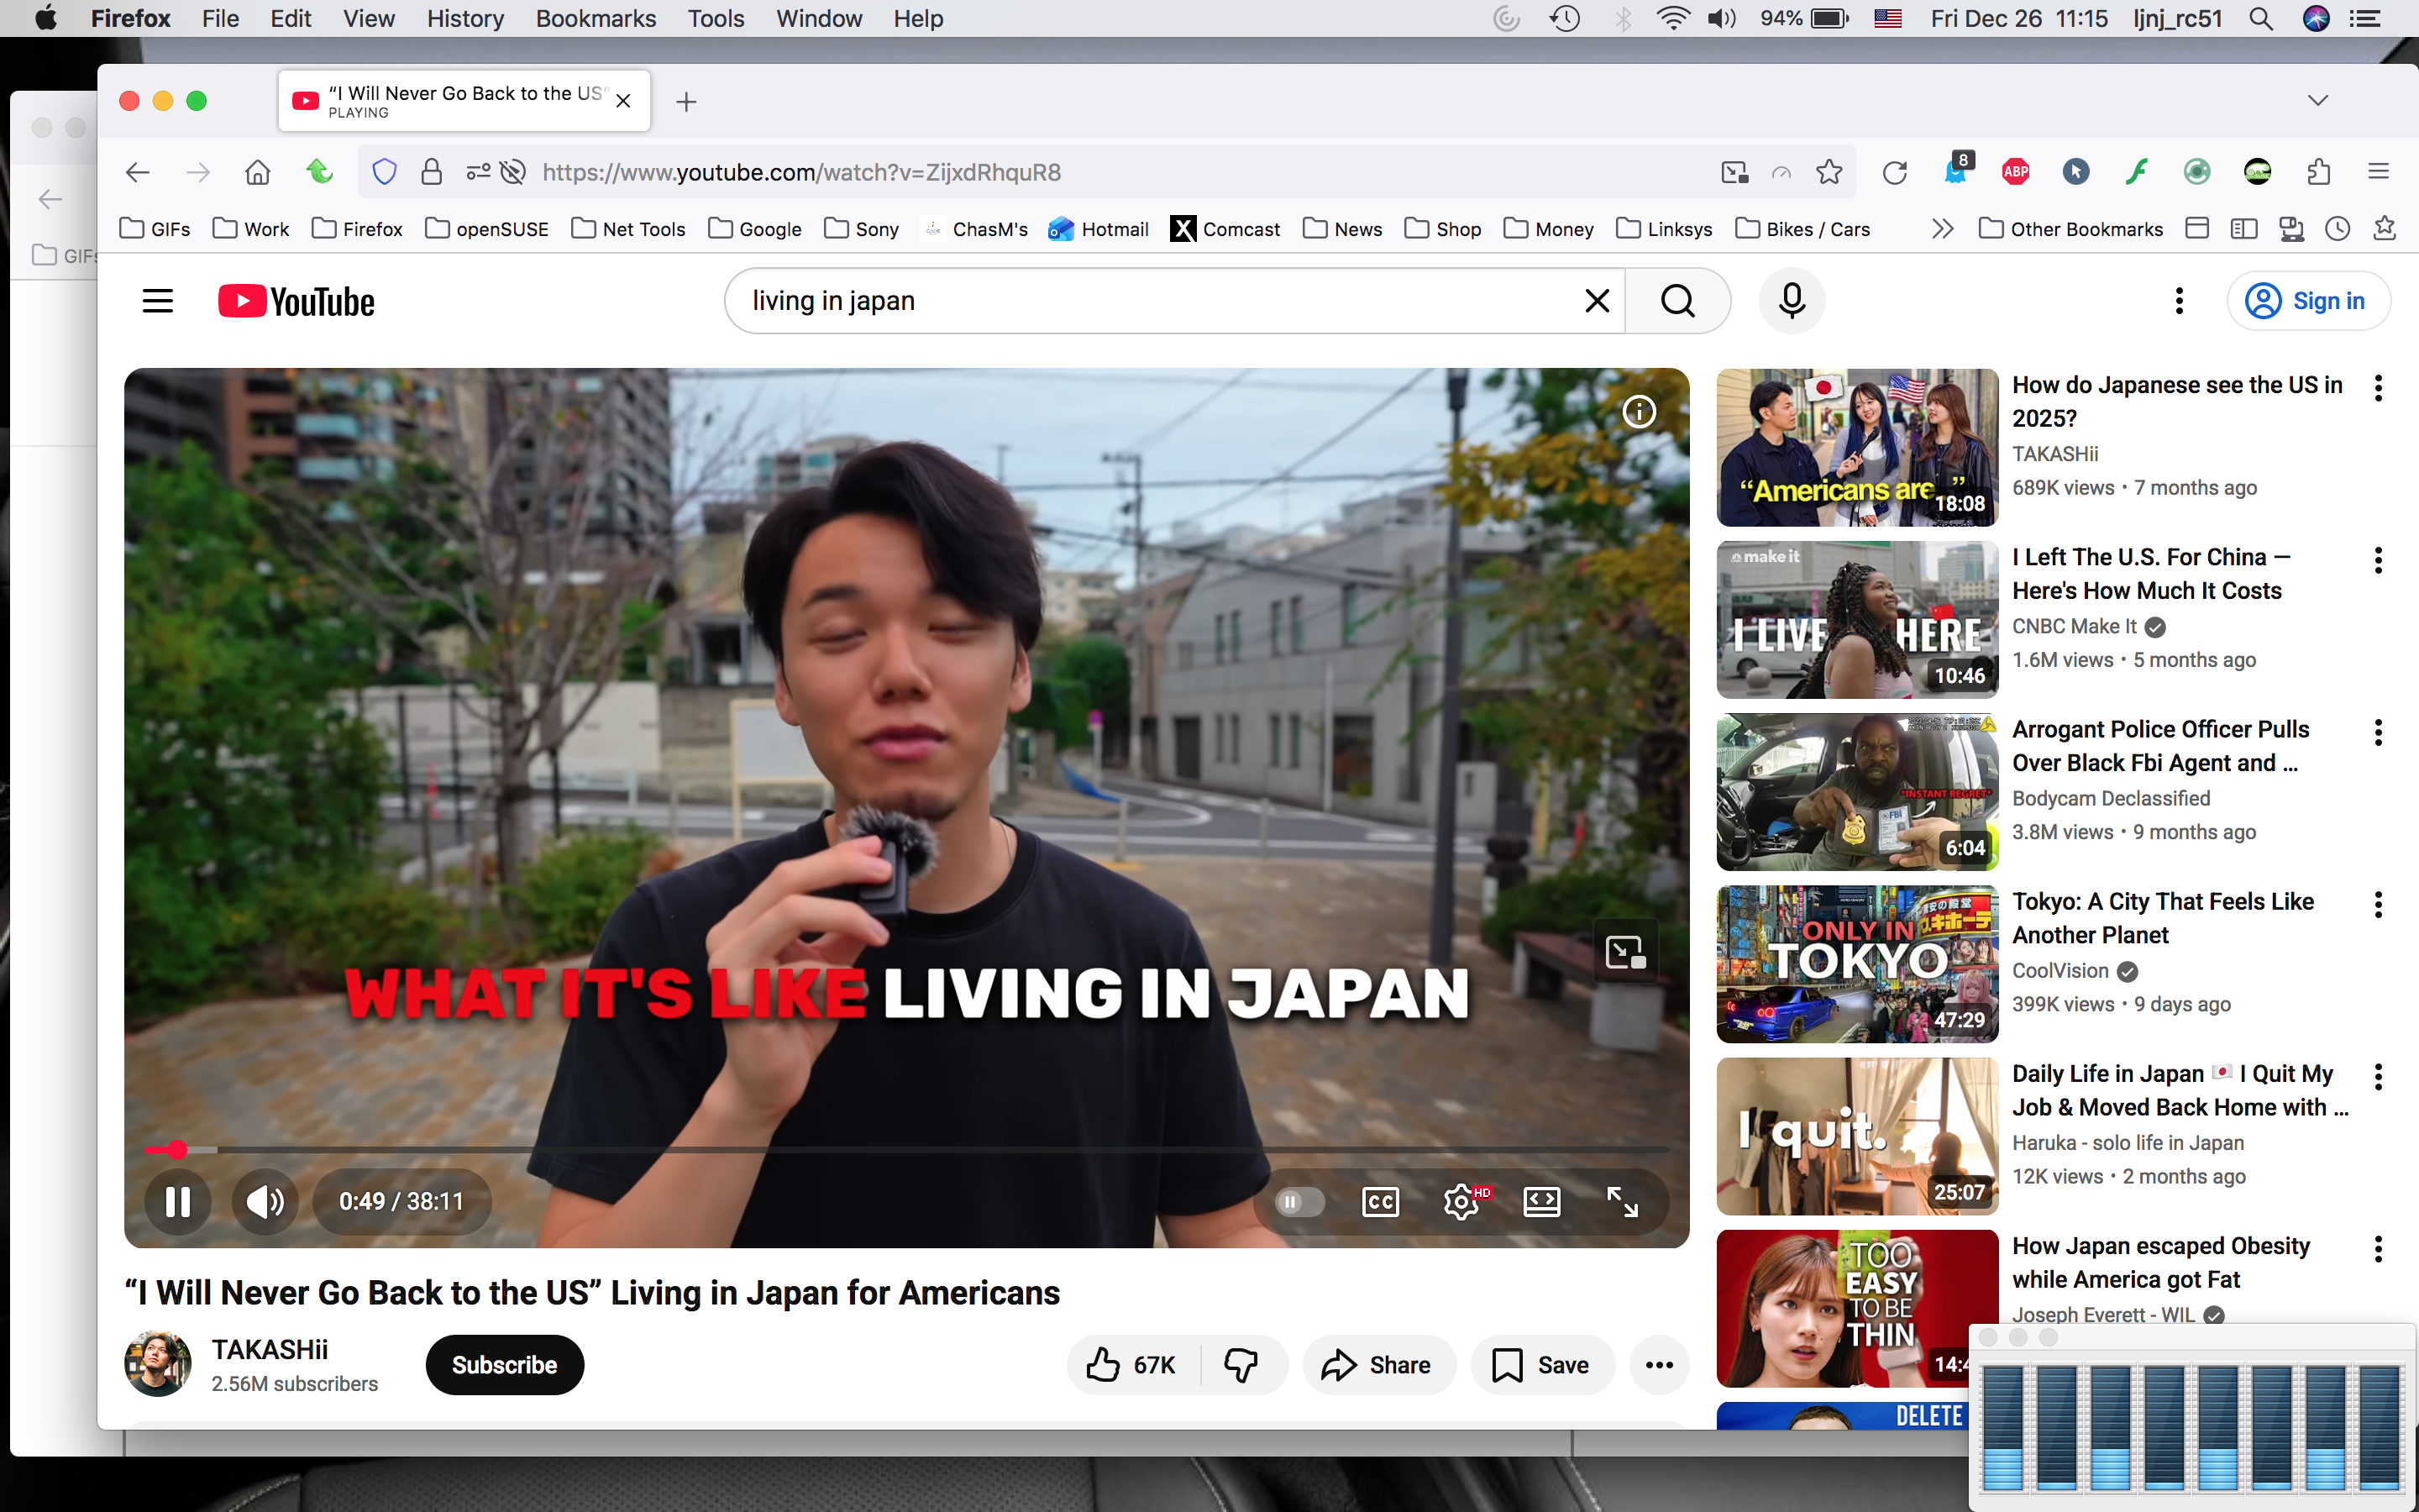The image size is (2419, 1512).
Task: Toggle autoplay off in the video player
Action: pos(1298,1201)
